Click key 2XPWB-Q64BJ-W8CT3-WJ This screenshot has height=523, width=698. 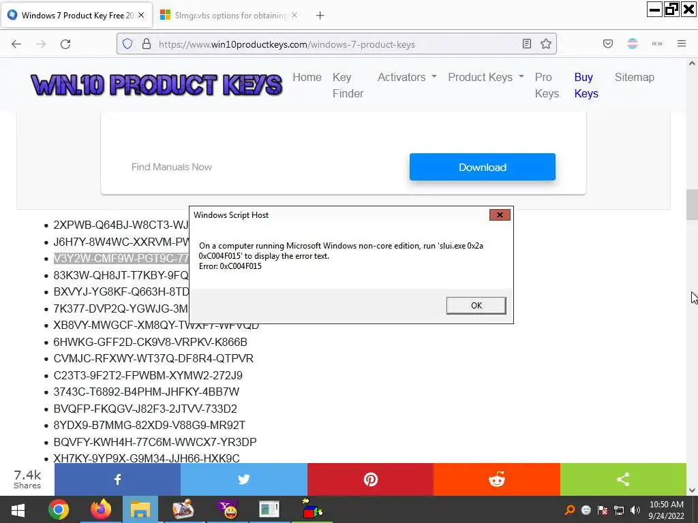[121, 225]
